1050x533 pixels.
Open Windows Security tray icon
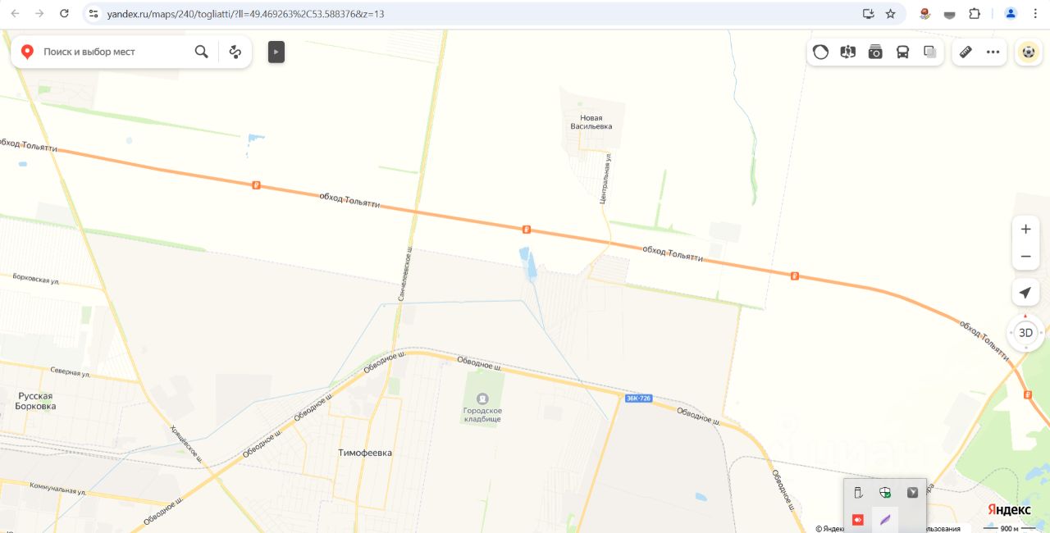tap(885, 493)
